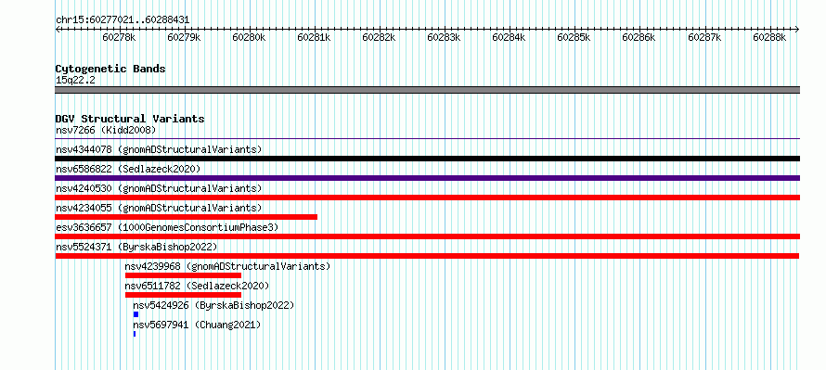Viewport: 826px width, 370px height.
Task: Click nsv5424926 (ByrskaBishop2022) label
Action: tap(213, 305)
